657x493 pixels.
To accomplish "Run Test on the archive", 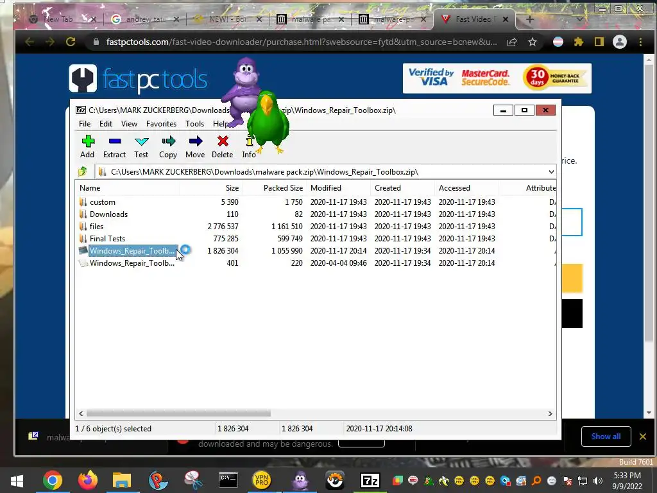I will pos(141,146).
